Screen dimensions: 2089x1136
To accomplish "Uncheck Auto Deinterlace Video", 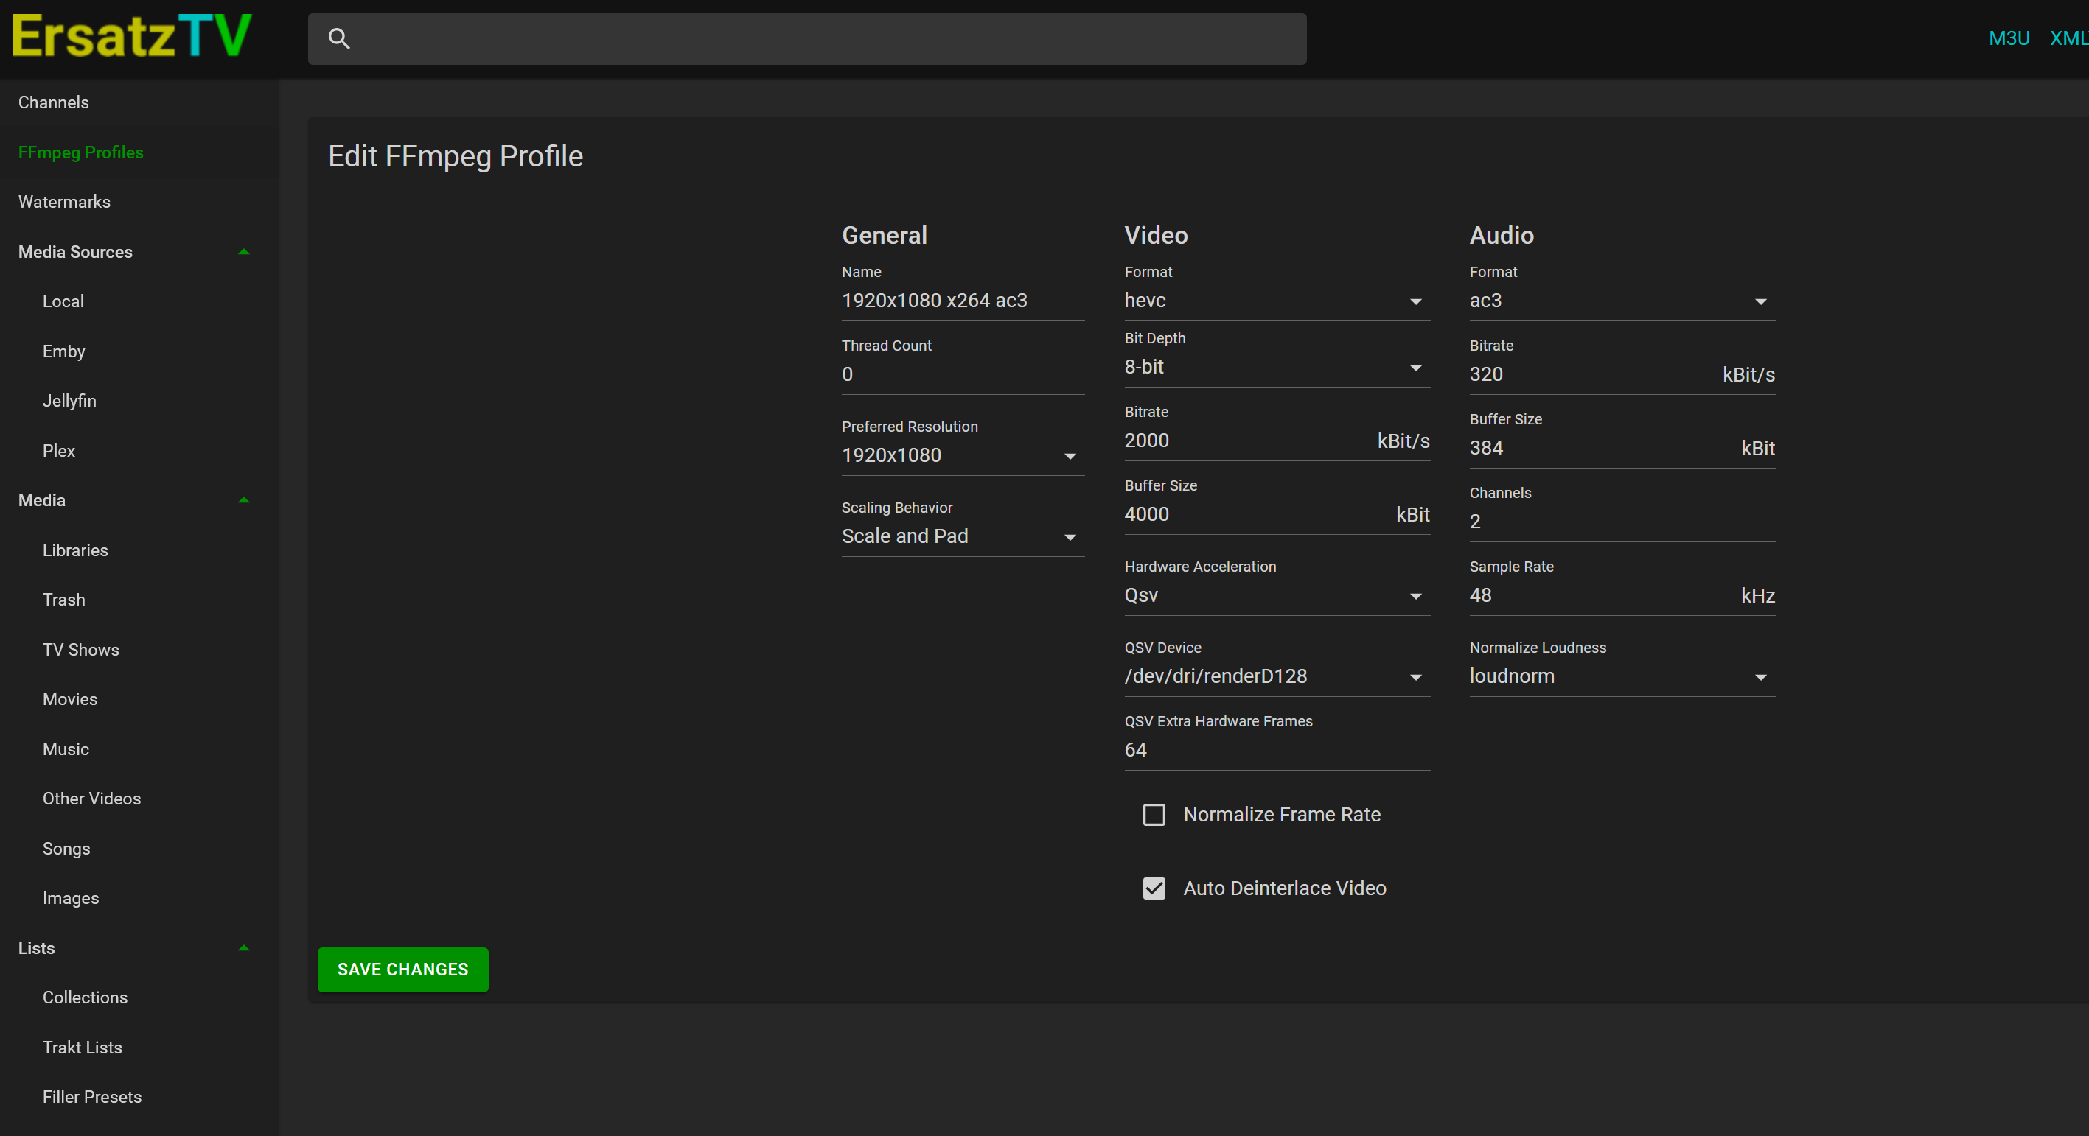I will (x=1154, y=888).
